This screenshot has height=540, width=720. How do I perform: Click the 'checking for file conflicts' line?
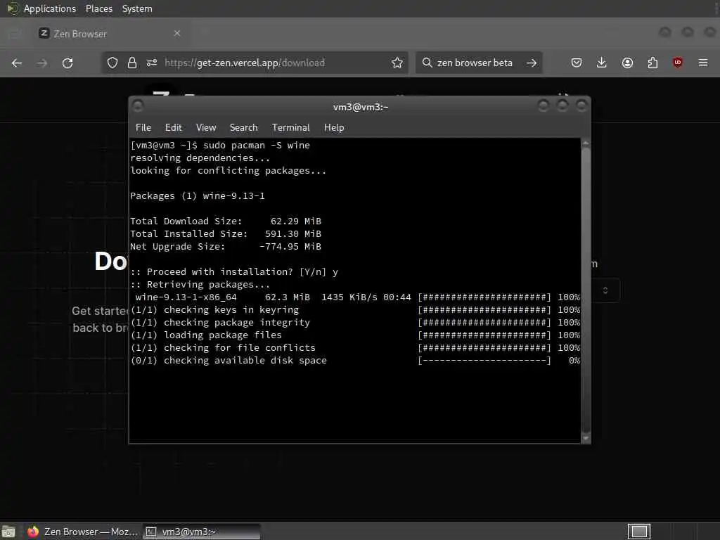coord(223,347)
